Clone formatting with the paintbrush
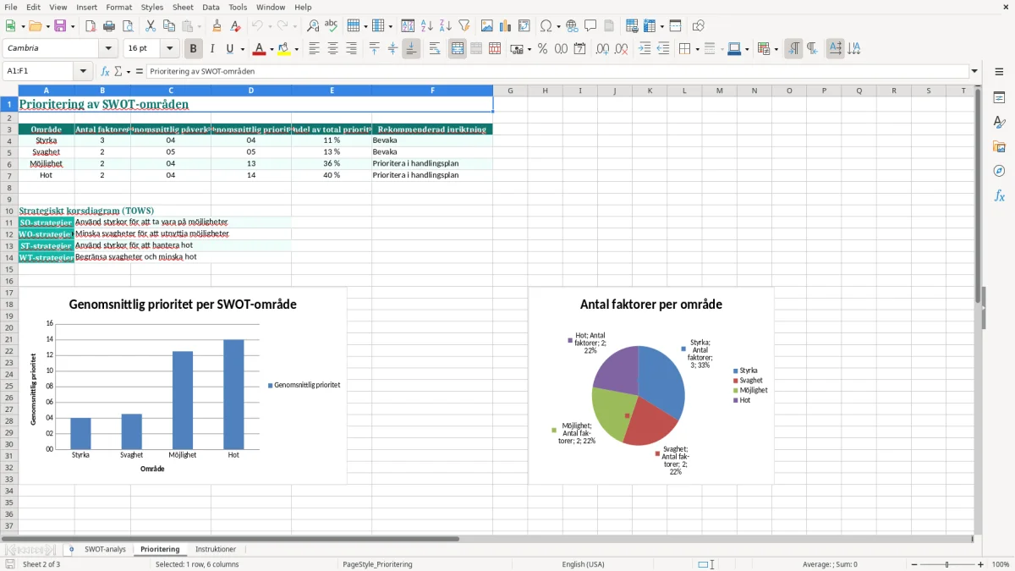The height and width of the screenshot is (571, 1015). tap(217, 26)
